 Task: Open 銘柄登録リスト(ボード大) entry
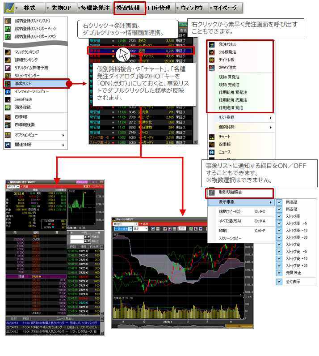click(x=35, y=36)
